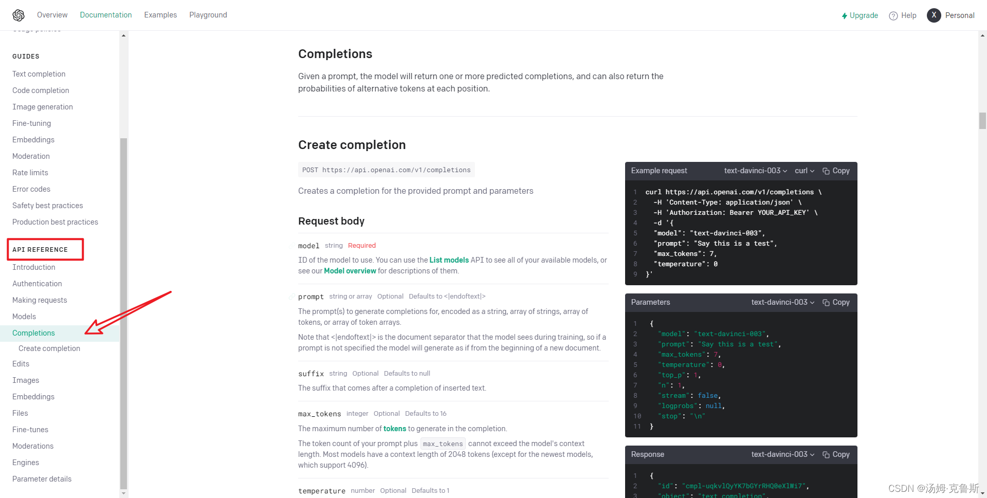Click the tokens hyperlink
Viewport: 987px width, 498px height.
click(x=394, y=429)
